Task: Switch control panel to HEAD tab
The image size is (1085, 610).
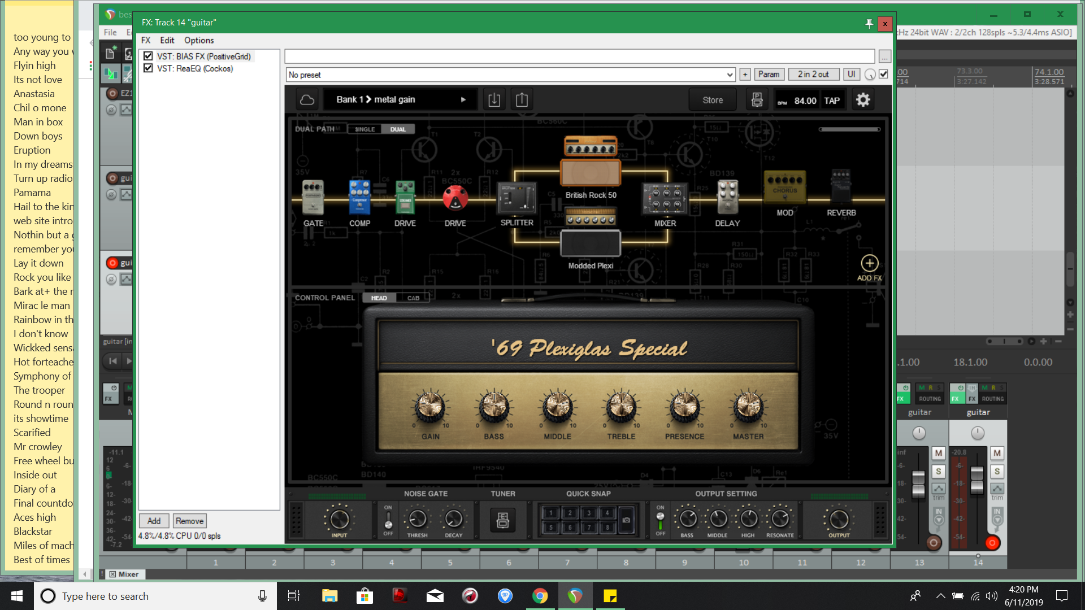Action: [379, 298]
